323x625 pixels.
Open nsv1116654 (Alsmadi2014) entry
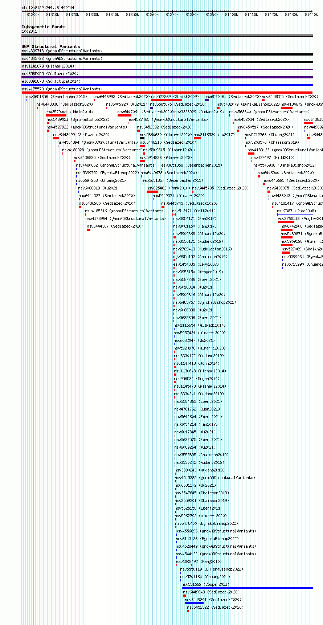[x=200, y=325]
